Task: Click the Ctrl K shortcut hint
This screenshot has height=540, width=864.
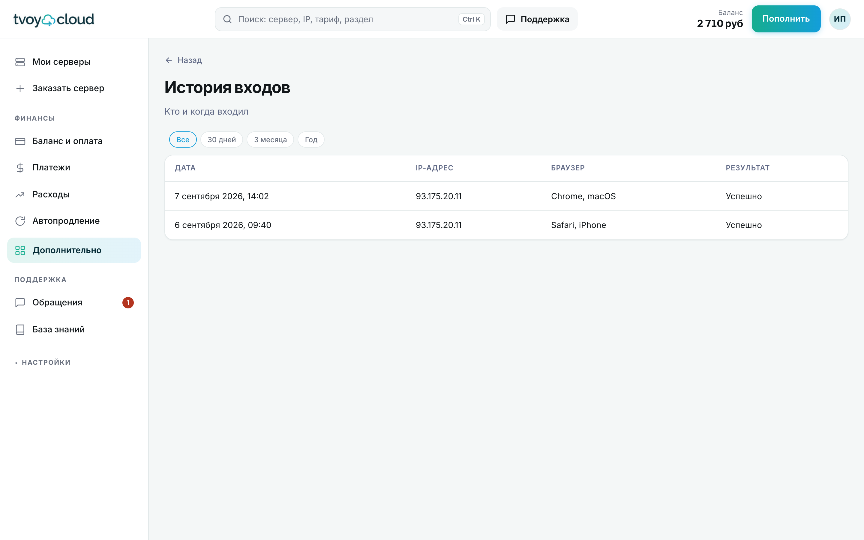Action: 471,19
